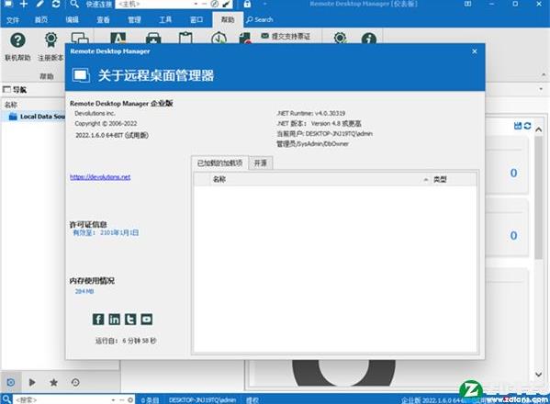Open the LinkedIn icon in About dialog
Image resolution: width=550 pixels, height=404 pixels.
[x=115, y=320]
